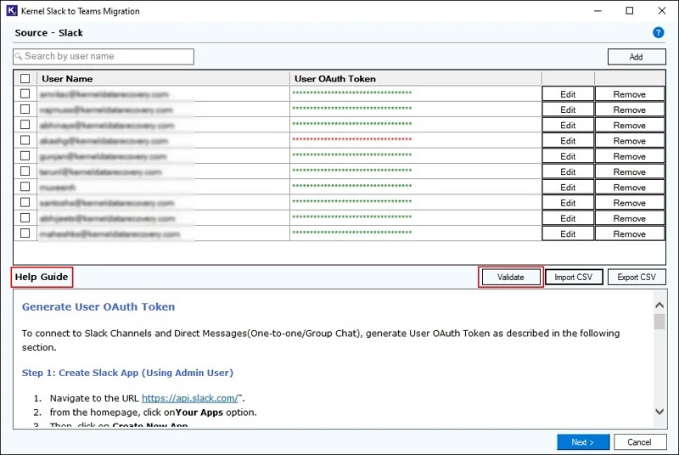
Task: Click Edit for the row with red token
Action: coord(568,141)
